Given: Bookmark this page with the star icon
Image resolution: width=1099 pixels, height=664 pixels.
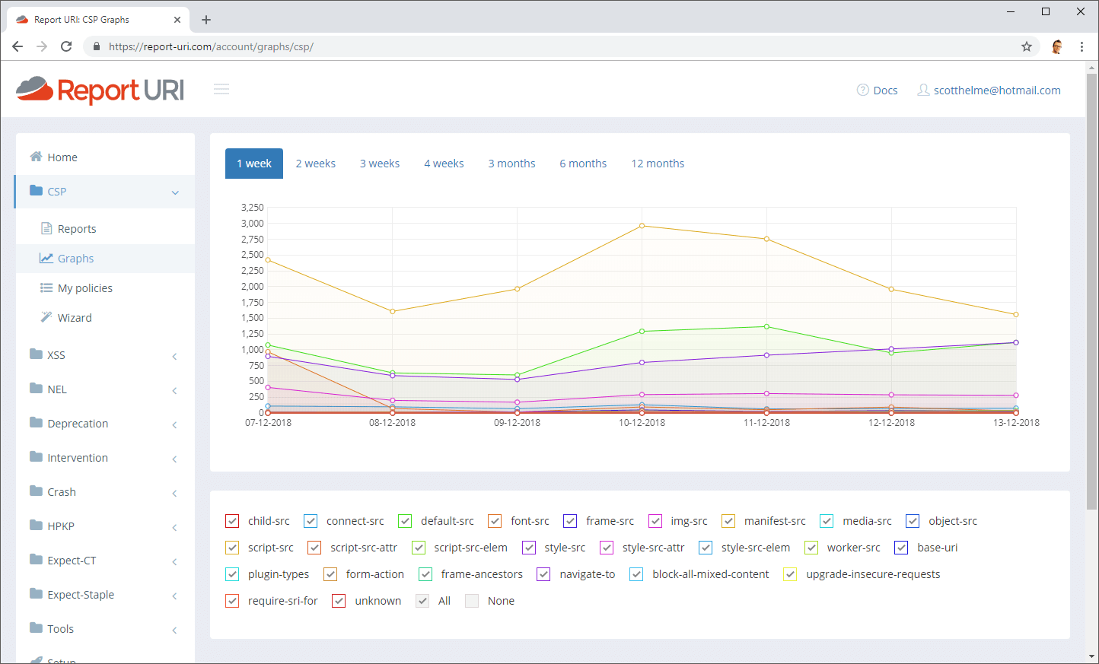Looking at the screenshot, I should click(1026, 46).
